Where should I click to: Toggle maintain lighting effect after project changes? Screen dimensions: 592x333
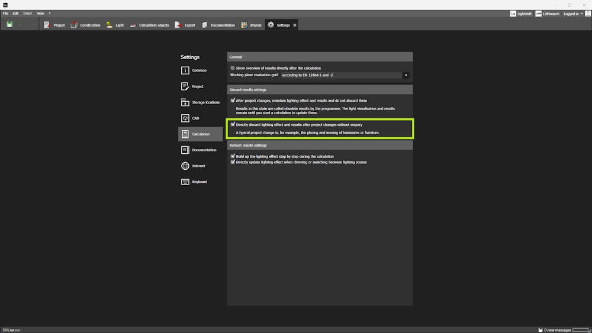pyautogui.click(x=233, y=101)
